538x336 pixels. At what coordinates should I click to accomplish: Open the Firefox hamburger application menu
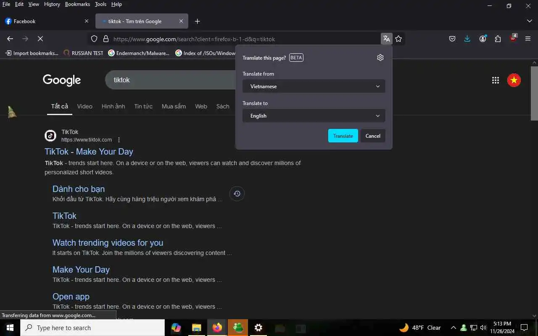tap(528, 39)
